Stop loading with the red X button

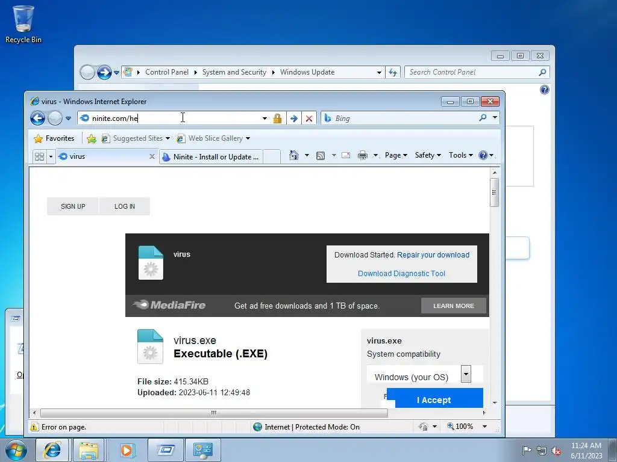pyautogui.click(x=309, y=119)
